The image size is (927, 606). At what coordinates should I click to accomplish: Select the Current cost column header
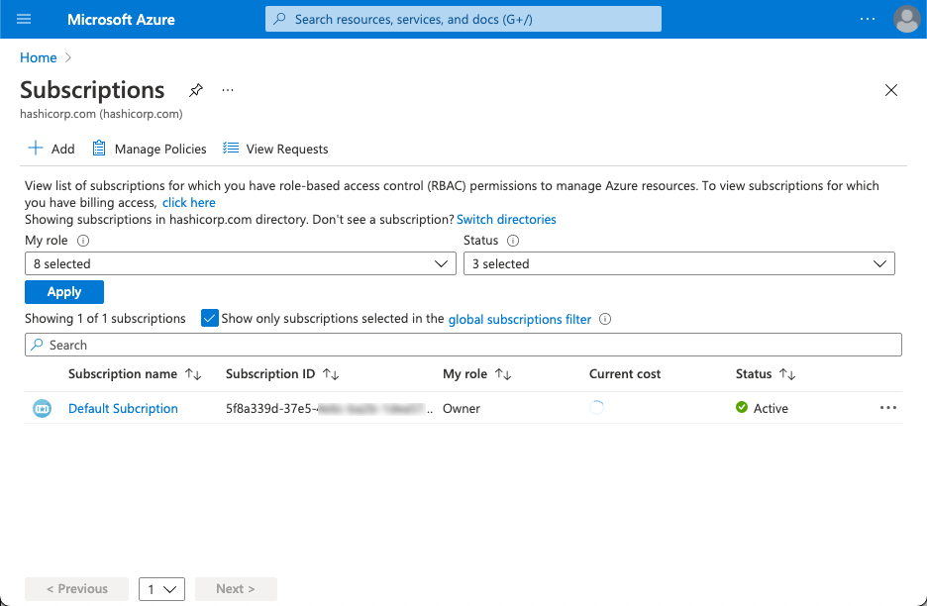click(x=625, y=374)
